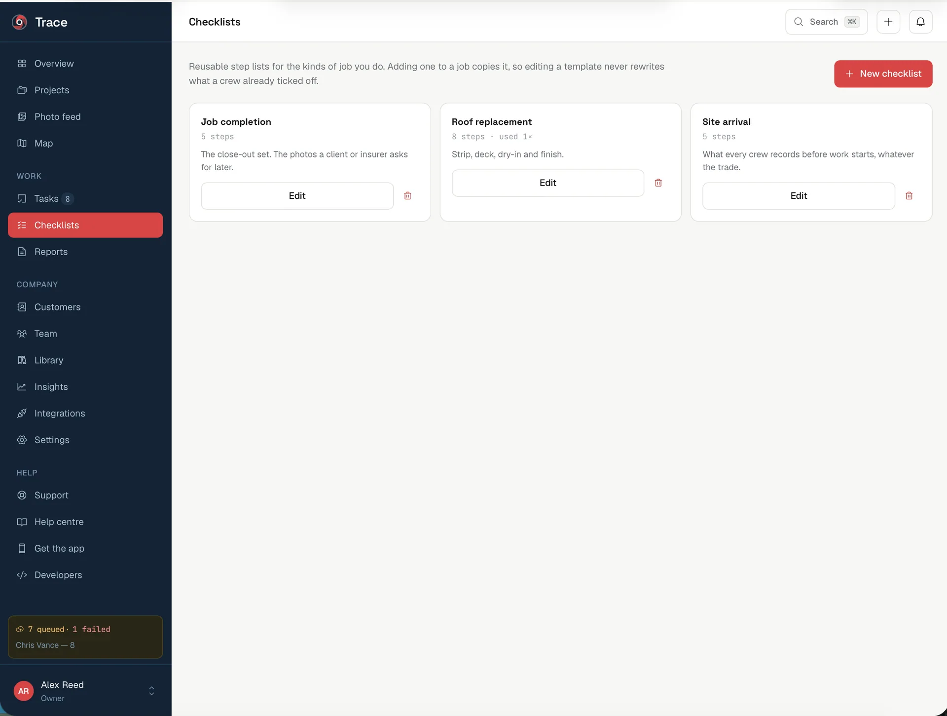Click the New checklist button
Image resolution: width=947 pixels, height=716 pixels.
(883, 74)
